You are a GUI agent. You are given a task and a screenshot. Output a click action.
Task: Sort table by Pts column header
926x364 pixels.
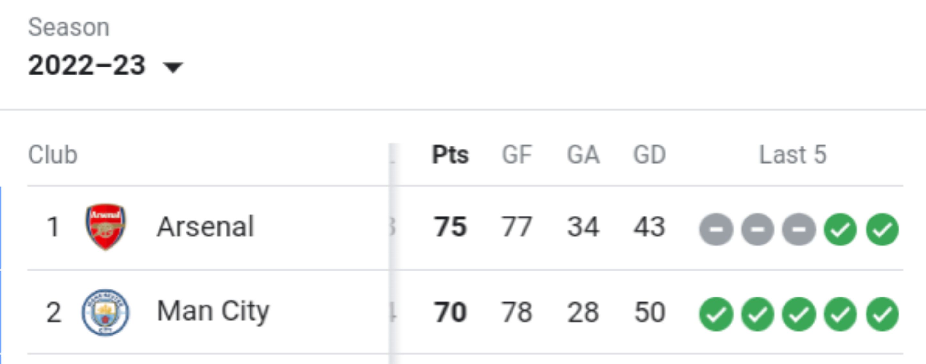tap(450, 155)
